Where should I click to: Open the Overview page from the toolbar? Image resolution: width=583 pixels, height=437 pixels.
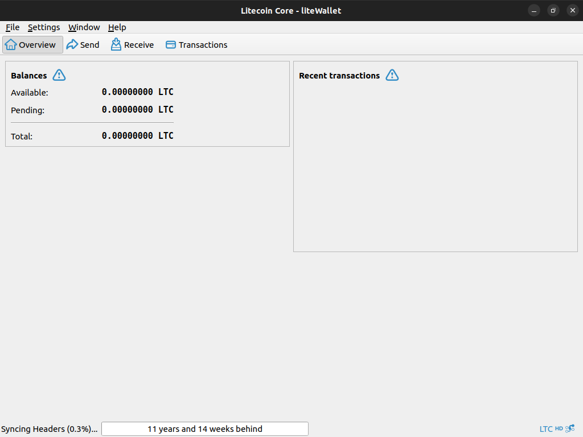32,44
